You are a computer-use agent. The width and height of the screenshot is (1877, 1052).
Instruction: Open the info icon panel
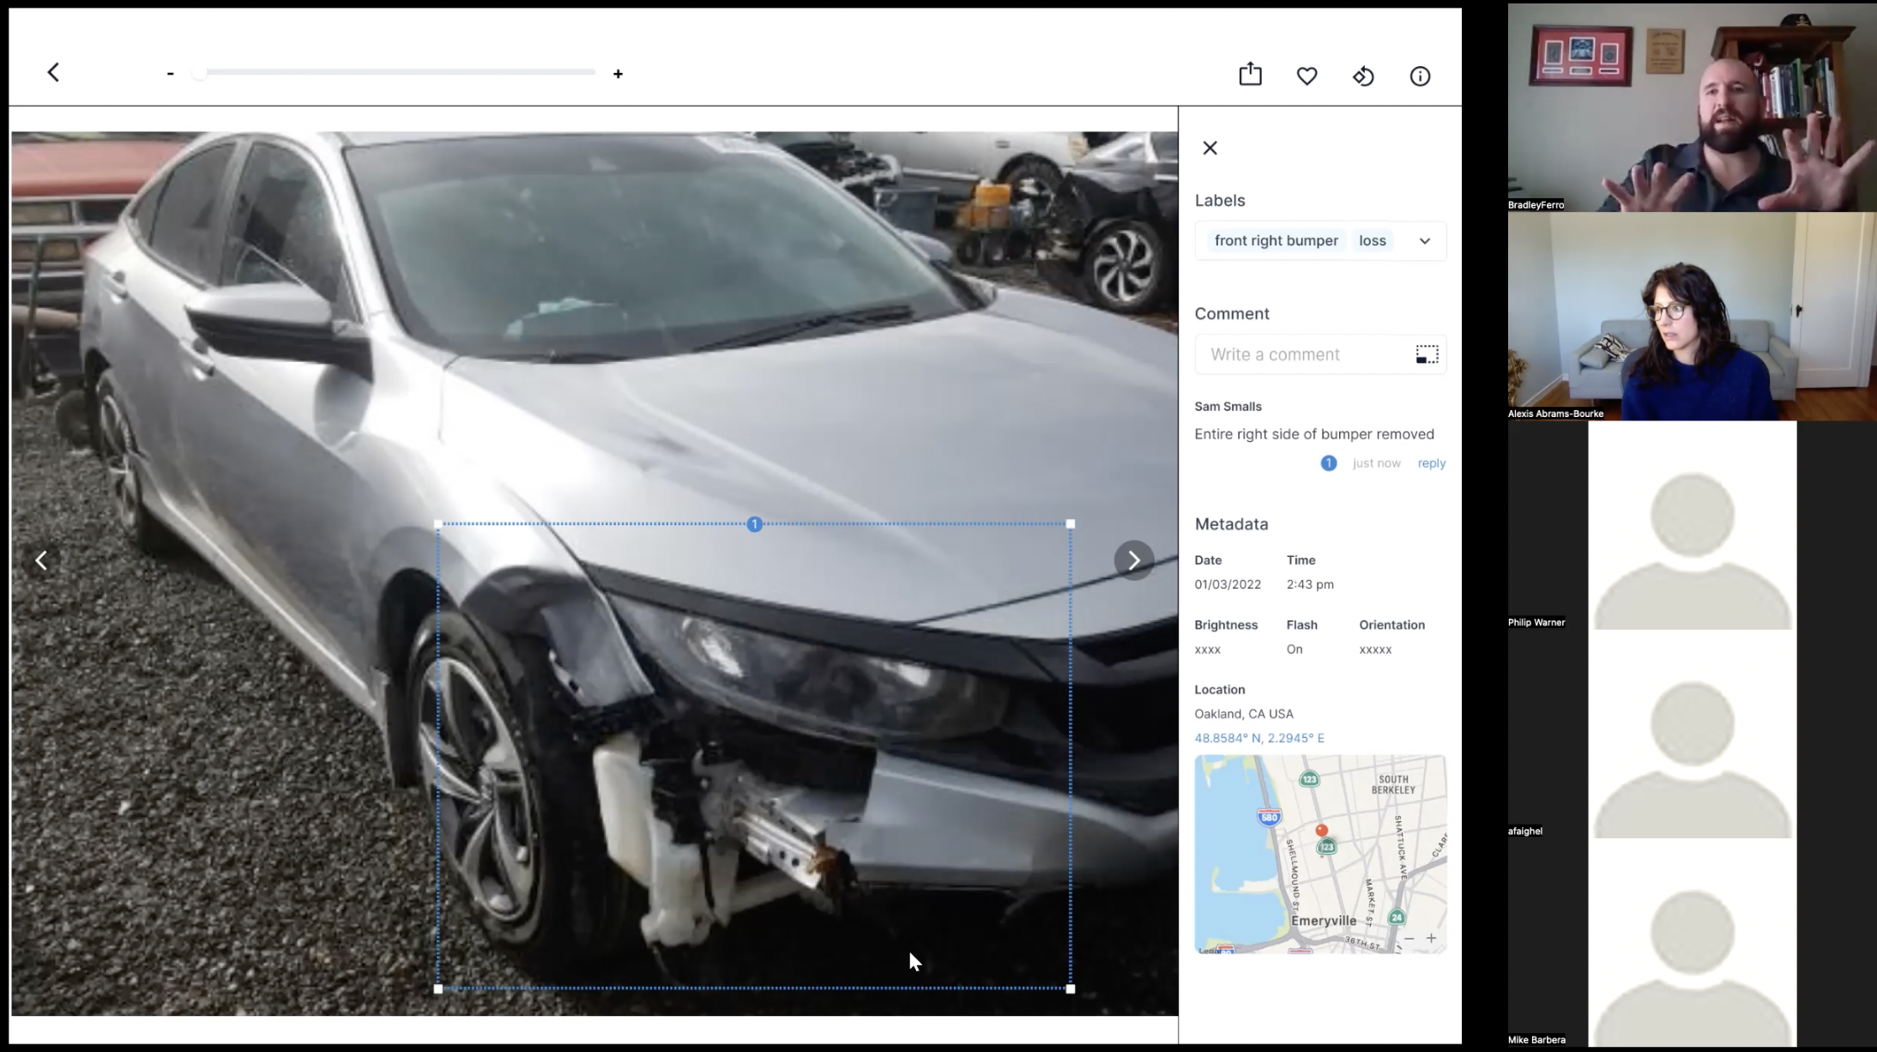tap(1420, 76)
